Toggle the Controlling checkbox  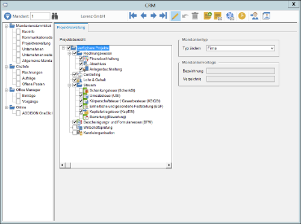(x=75, y=74)
